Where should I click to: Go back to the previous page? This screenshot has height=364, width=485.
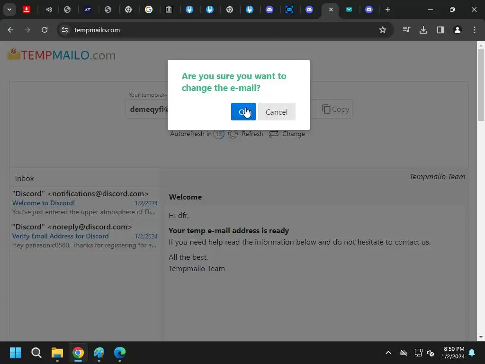tap(10, 30)
